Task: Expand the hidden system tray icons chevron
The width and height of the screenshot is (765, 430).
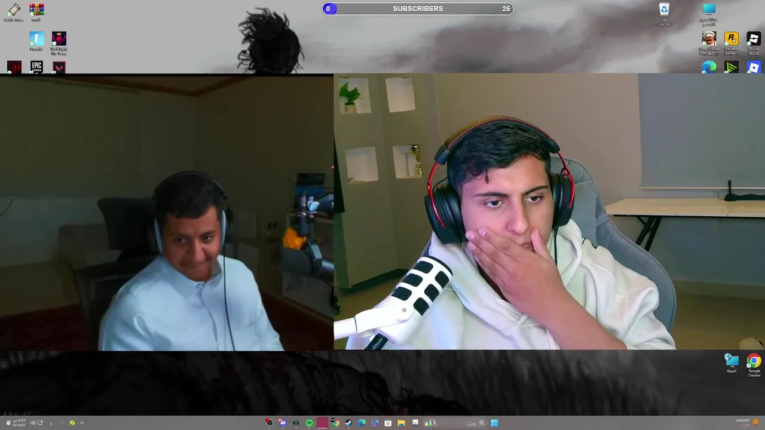Action: pyautogui.click(x=82, y=423)
